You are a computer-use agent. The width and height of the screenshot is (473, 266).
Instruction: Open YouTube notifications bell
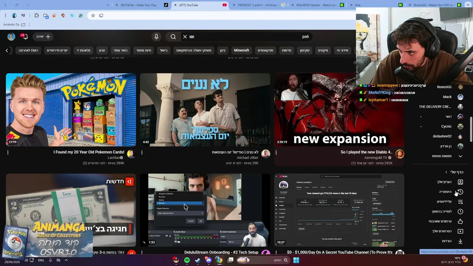[x=25, y=37]
